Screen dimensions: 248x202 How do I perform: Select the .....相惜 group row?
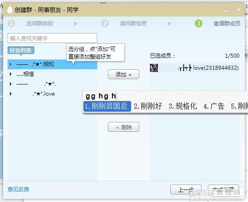coord(52,74)
